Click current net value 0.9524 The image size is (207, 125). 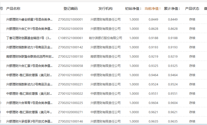(153, 84)
